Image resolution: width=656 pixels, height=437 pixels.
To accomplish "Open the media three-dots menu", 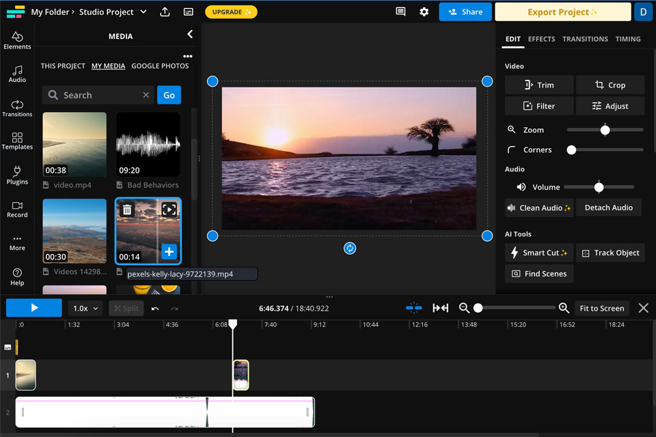I will click(188, 56).
